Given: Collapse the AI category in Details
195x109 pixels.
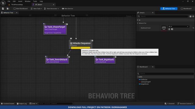Looking at the screenshot, I should tap(138, 20).
